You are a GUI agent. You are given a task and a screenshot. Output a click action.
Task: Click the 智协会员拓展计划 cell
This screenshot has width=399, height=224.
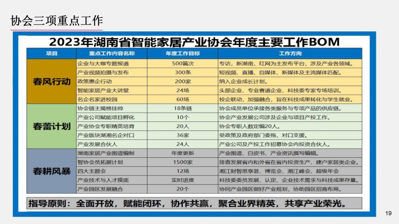pyautogui.click(x=112, y=162)
